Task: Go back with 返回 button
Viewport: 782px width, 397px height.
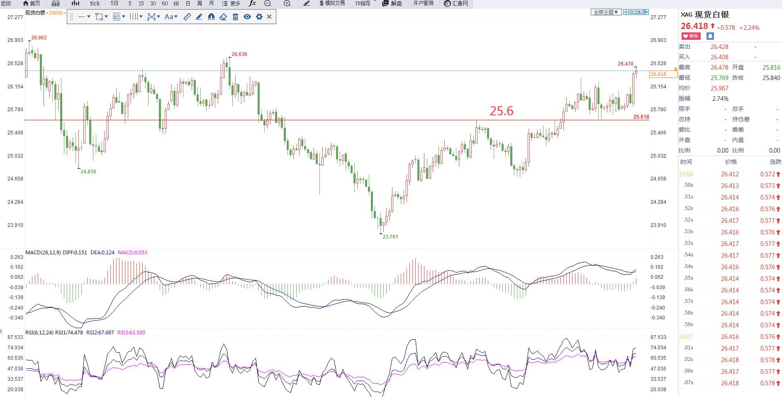Action: pyautogui.click(x=5, y=3)
